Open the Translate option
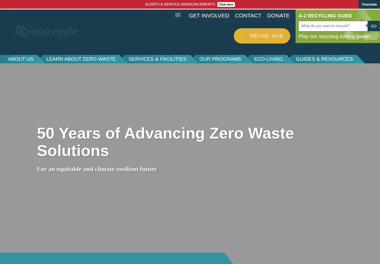This screenshot has width=380, height=264. tap(369, 4)
